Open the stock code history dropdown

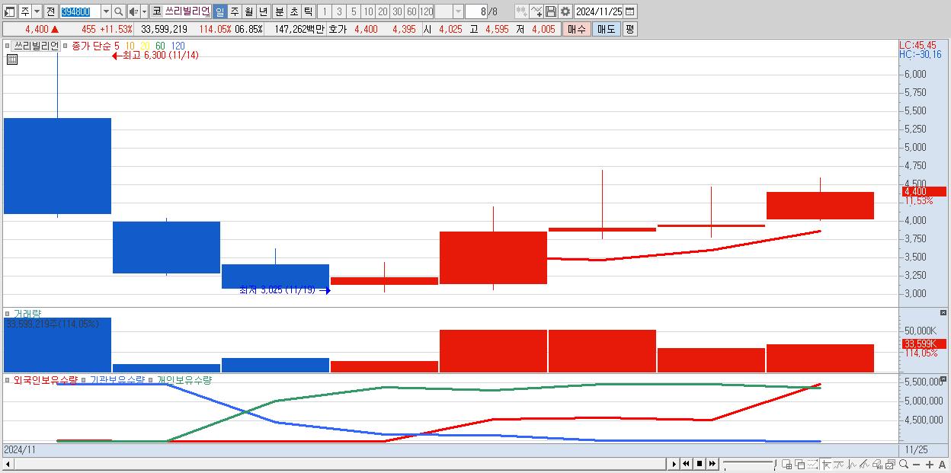[x=105, y=11]
